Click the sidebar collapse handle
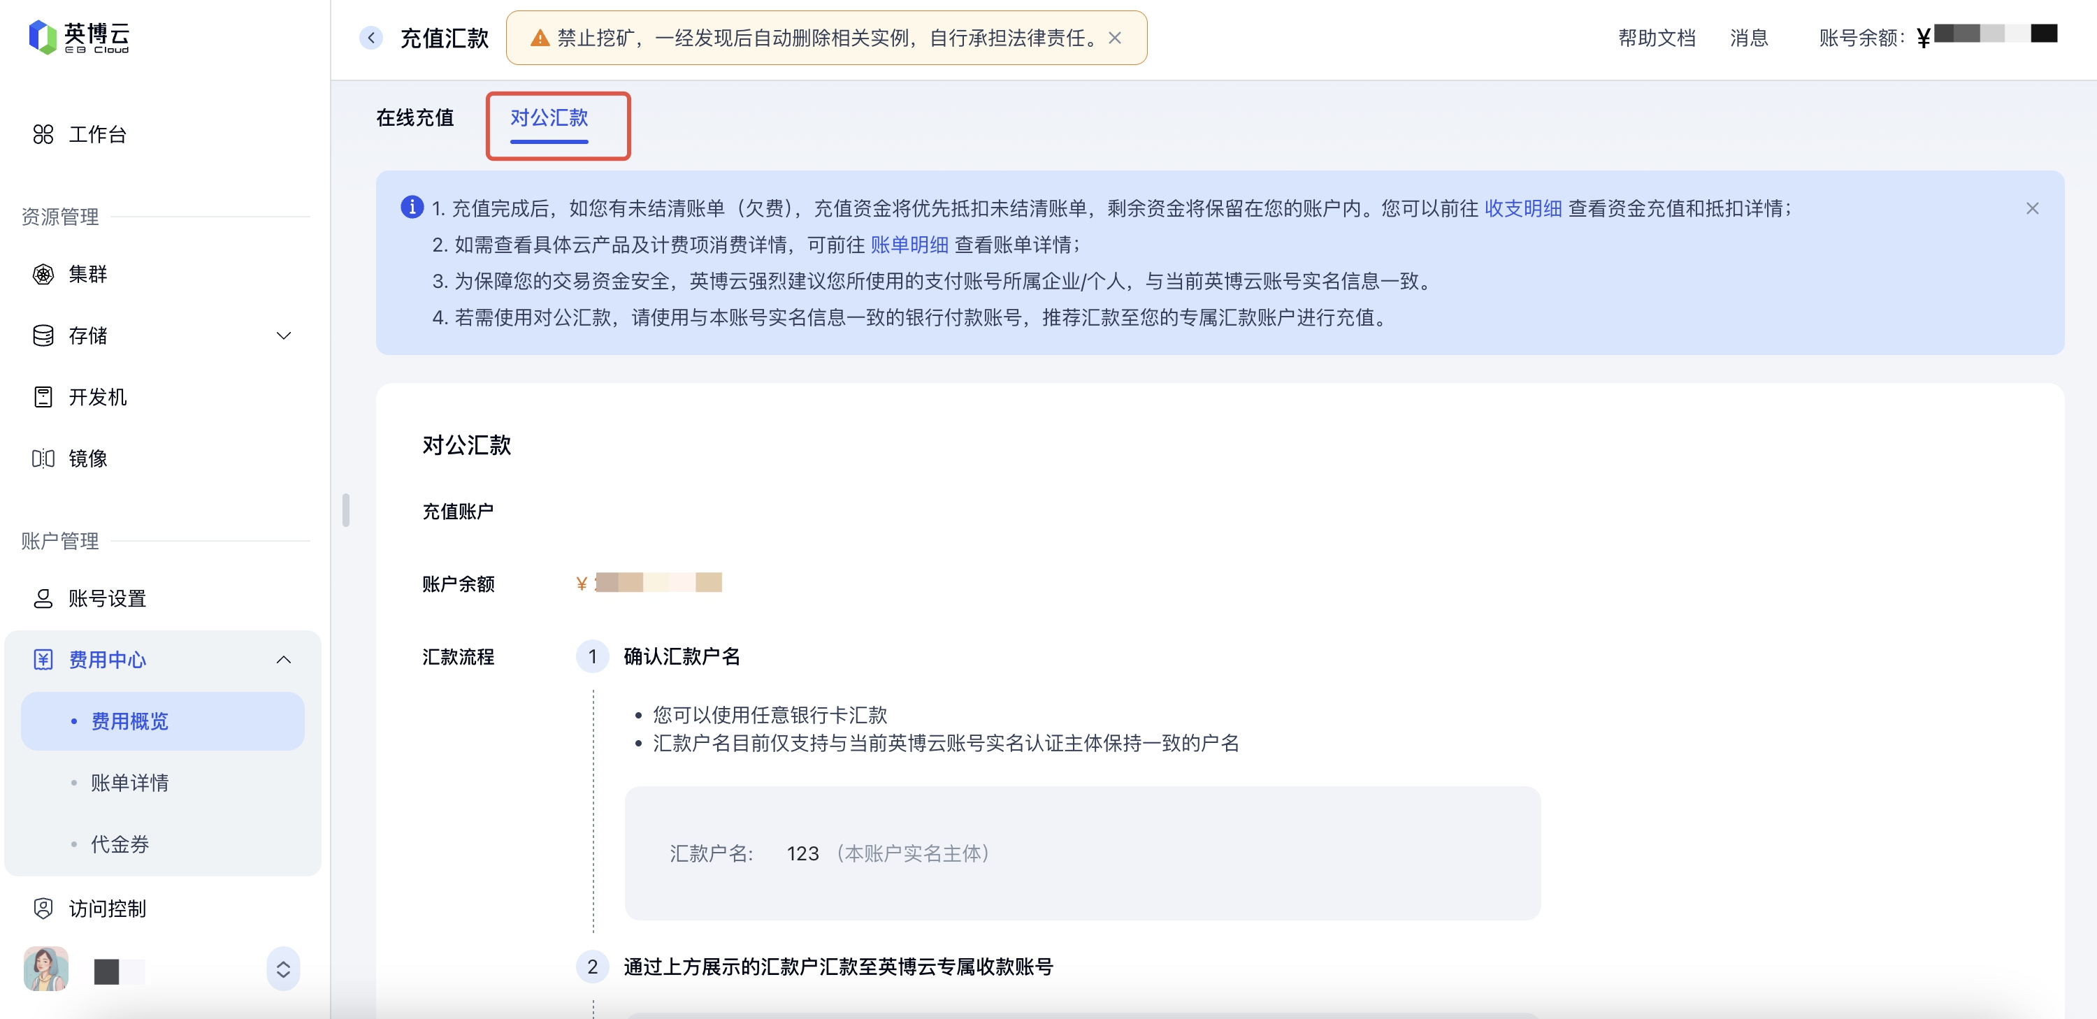The width and height of the screenshot is (2097, 1019). [x=346, y=510]
